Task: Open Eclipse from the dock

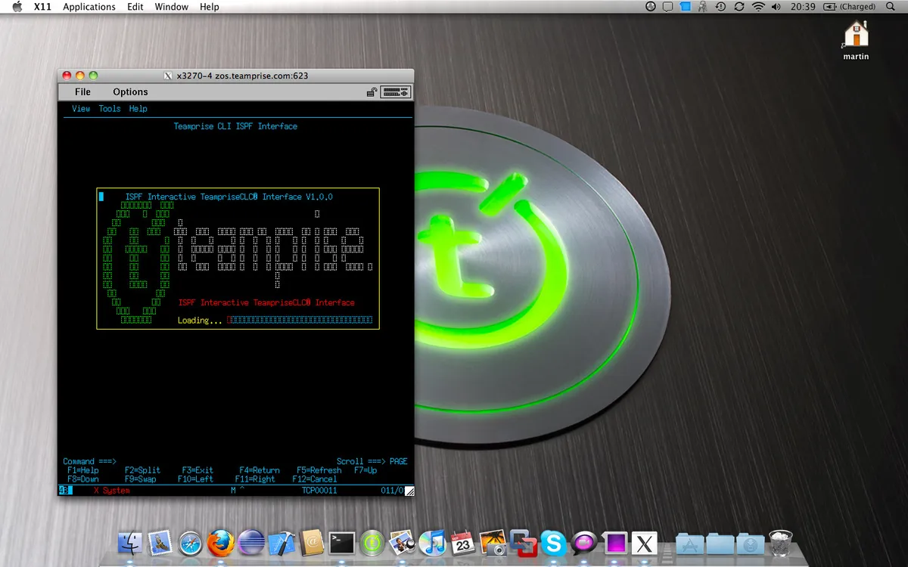Action: [x=250, y=542]
